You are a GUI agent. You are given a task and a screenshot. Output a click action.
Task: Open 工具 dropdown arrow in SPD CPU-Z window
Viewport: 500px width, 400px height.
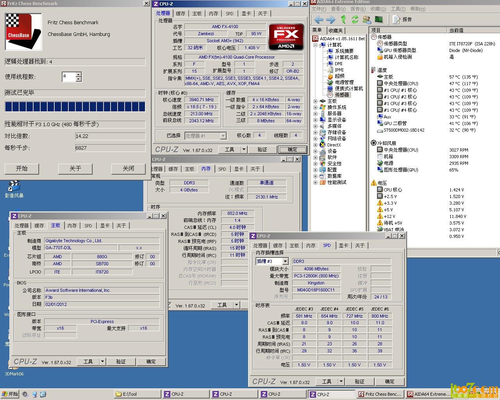(341, 381)
